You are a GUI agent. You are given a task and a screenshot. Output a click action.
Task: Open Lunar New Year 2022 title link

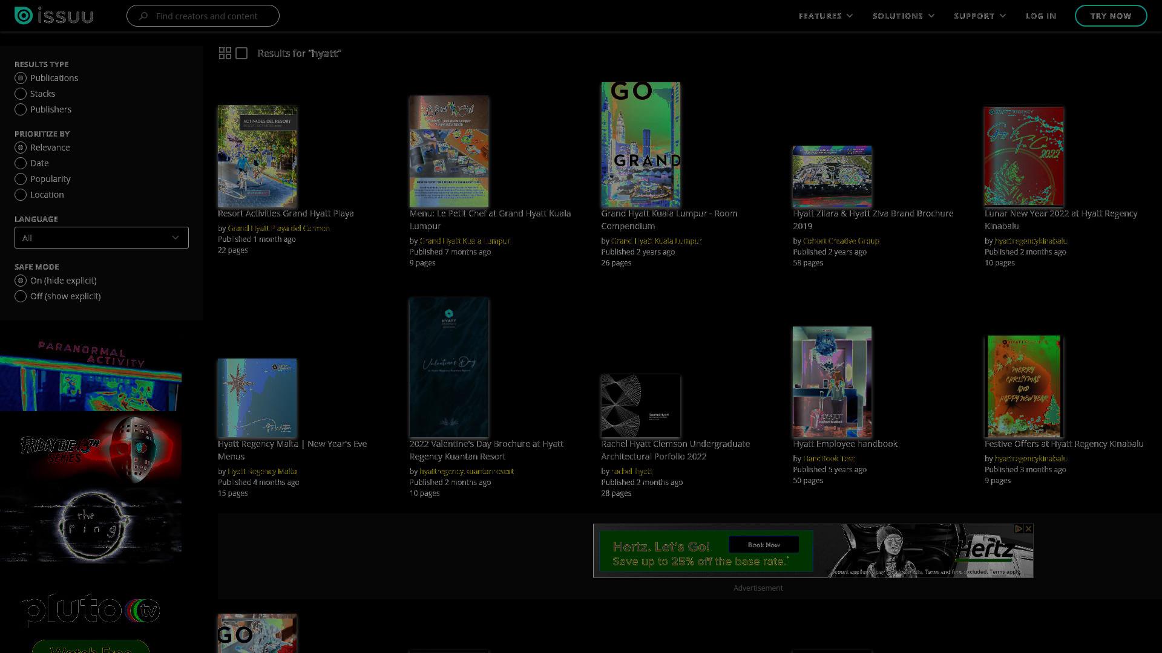click(1061, 219)
